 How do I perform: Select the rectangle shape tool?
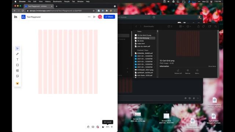pos(17,65)
